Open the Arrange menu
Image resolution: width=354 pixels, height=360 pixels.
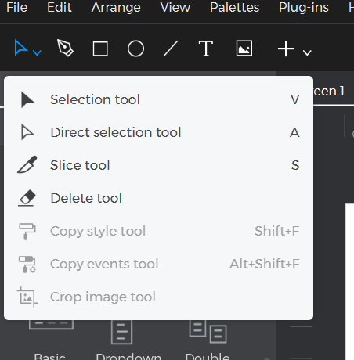(116, 7)
